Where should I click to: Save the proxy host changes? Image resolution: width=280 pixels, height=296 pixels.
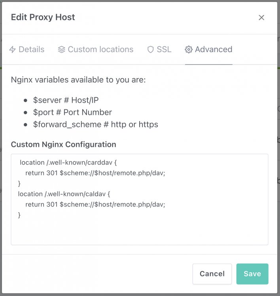tap(252, 274)
